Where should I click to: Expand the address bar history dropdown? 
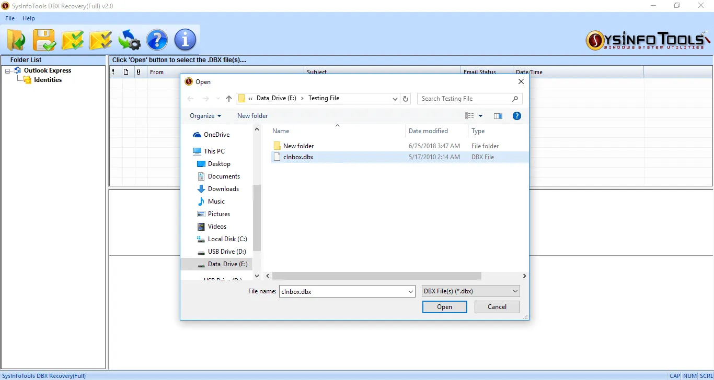[395, 99]
